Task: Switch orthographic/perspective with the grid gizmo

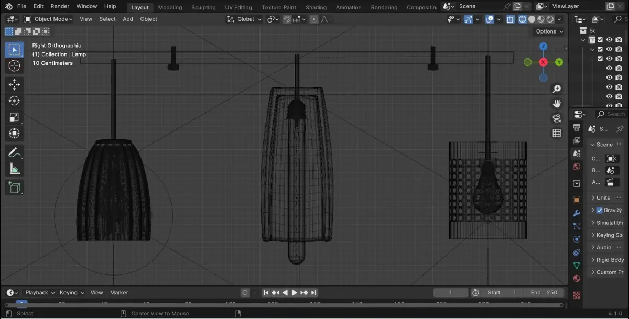Action: coord(557,133)
